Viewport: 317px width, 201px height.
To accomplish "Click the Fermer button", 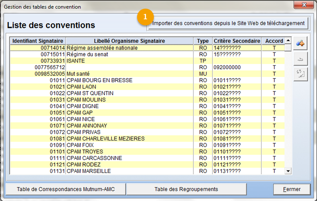I will [292, 189].
